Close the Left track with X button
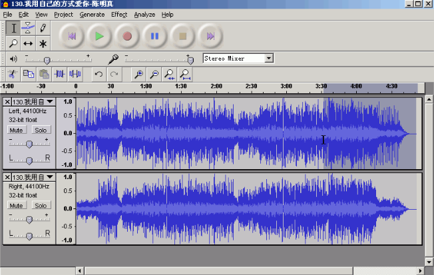The height and width of the screenshot is (275, 434). [7, 102]
